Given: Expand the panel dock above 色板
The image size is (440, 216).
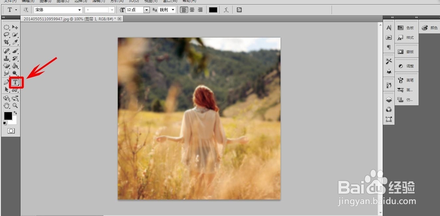Looking at the screenshot, I should [x=416, y=18].
